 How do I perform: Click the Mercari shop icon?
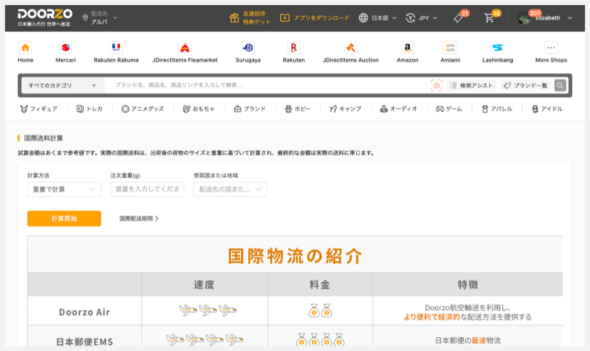(x=66, y=48)
